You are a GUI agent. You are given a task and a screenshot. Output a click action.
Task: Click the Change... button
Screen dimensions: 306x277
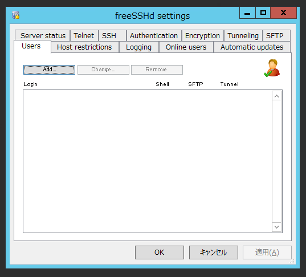pos(103,70)
